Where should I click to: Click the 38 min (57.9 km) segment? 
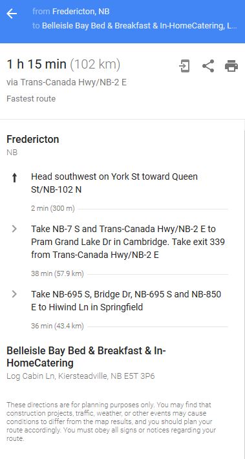[58, 274]
